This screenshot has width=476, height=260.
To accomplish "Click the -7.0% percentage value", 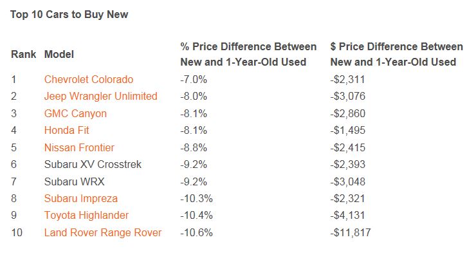I will coord(194,80).
